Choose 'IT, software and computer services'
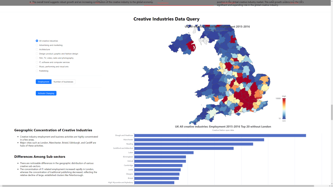Viewport: 333px width, 187px height. [x=37, y=62]
